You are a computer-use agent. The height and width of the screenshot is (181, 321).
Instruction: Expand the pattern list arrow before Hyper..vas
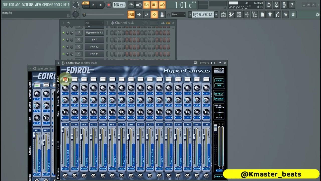[x=190, y=15]
